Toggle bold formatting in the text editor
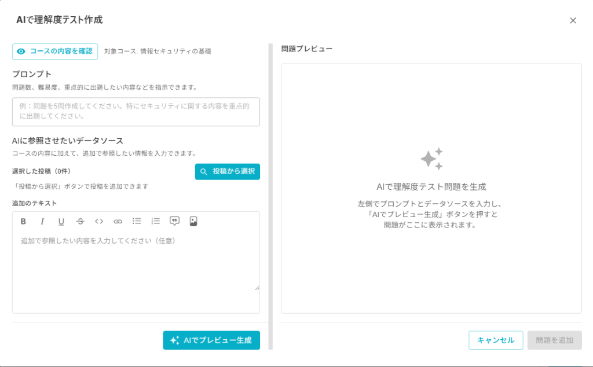The image size is (593, 367). coord(24,221)
